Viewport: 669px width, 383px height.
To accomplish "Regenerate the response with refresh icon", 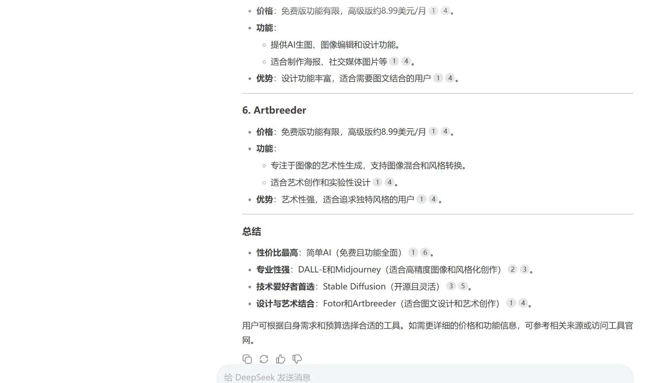I will (x=264, y=359).
